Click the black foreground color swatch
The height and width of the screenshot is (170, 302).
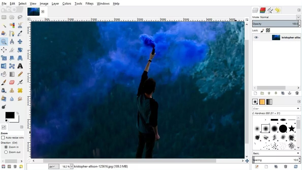pos(10,115)
